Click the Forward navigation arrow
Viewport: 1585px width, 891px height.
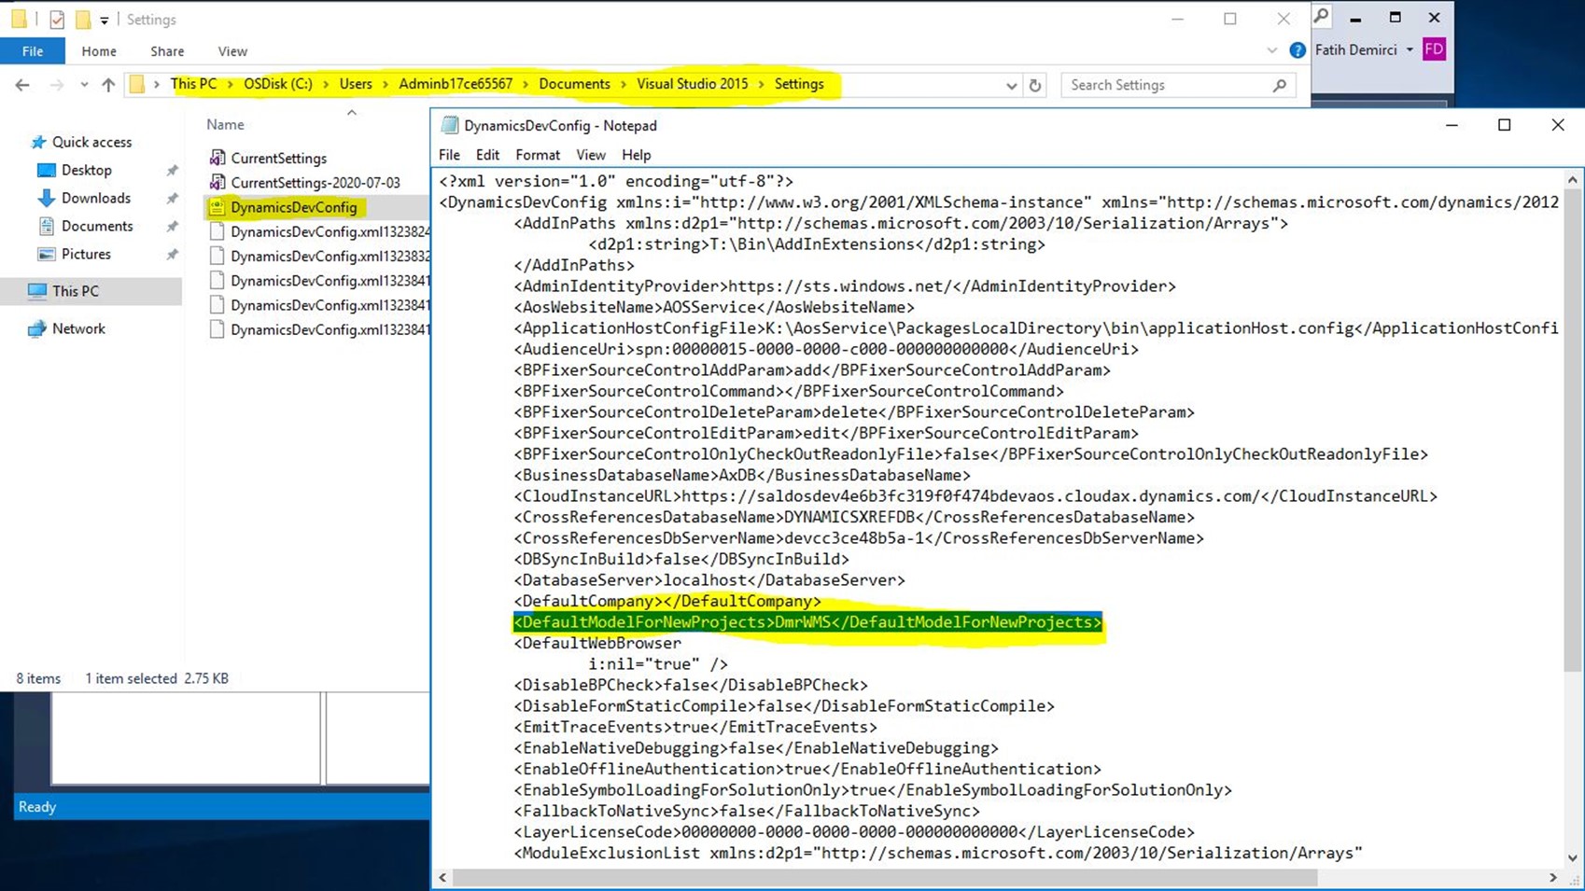tap(57, 85)
